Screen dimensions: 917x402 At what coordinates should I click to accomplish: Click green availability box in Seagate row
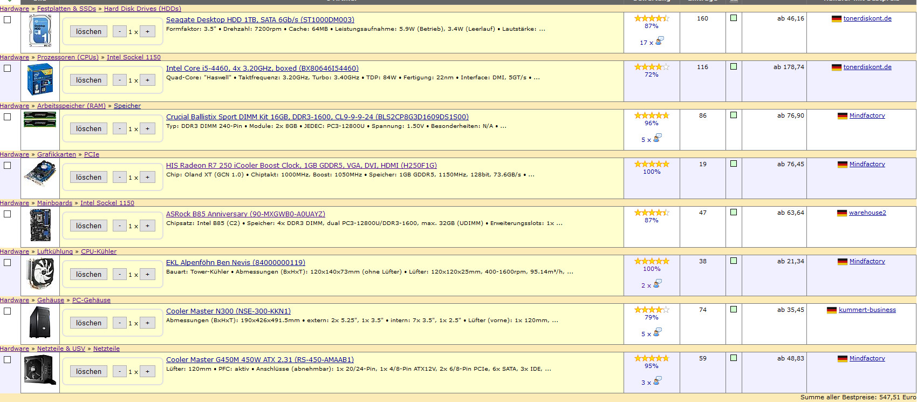[734, 18]
